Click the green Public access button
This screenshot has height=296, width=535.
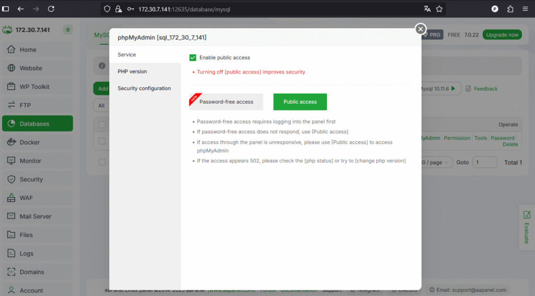point(300,102)
